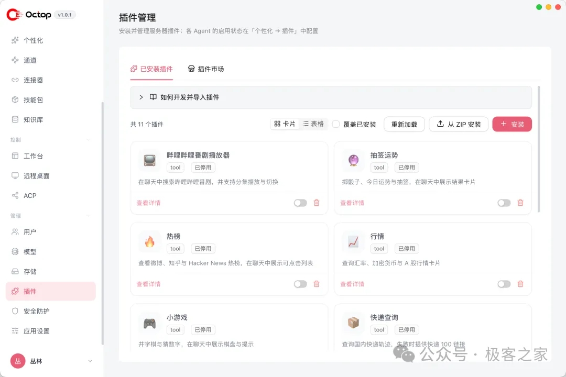This screenshot has height=377, width=566.
Task: Open the 模型 model chip icon
Action: coord(15,251)
